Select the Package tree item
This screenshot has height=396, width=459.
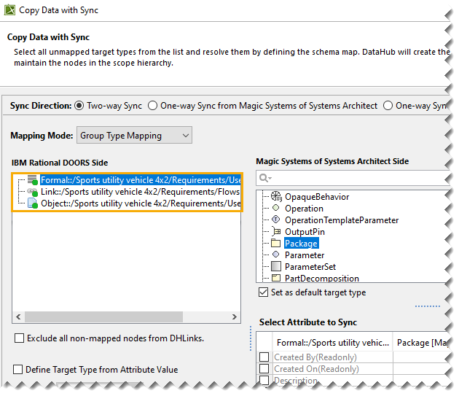(300, 244)
